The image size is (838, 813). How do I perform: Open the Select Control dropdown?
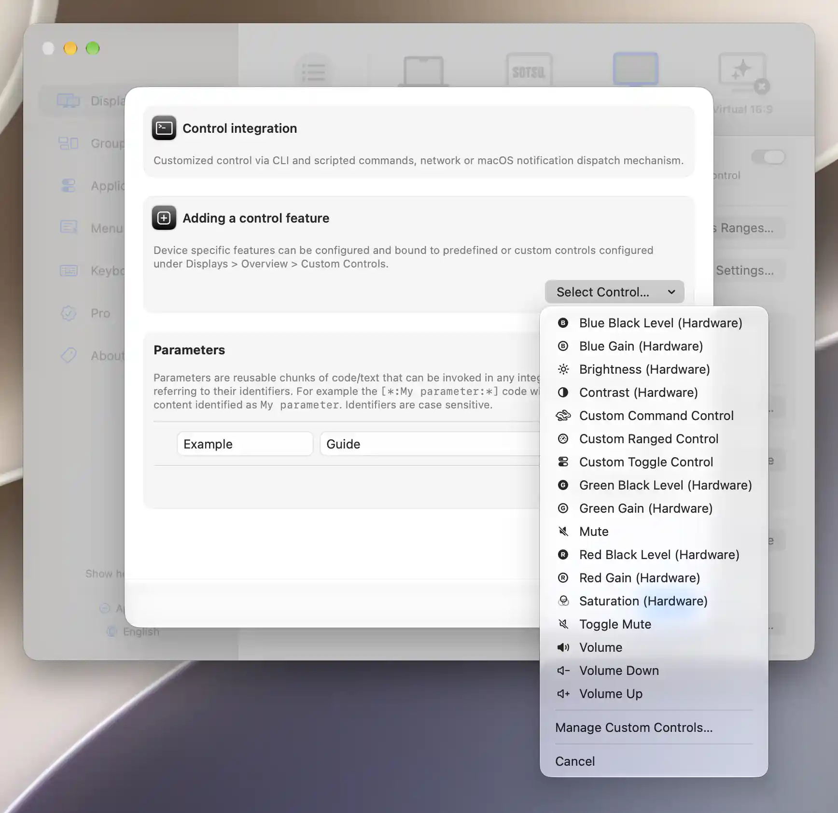(x=615, y=292)
